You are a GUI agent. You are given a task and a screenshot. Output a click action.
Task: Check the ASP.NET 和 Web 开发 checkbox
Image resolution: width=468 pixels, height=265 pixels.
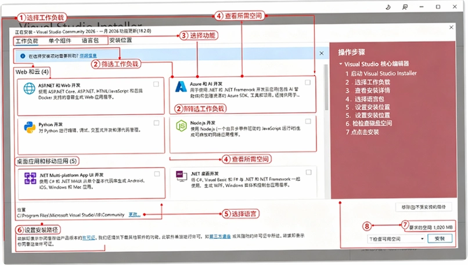(156, 84)
